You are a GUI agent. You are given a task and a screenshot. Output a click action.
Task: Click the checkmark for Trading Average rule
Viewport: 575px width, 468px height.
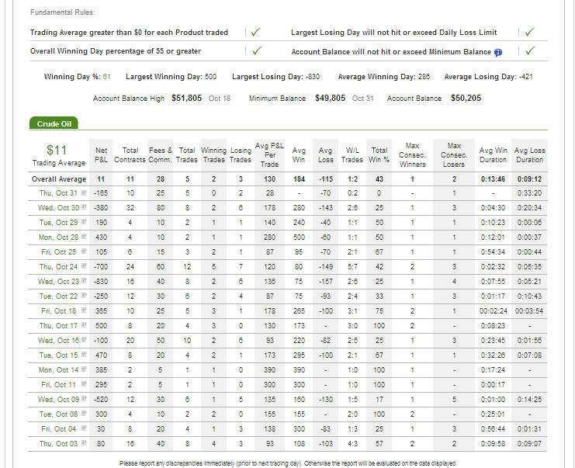(255, 32)
